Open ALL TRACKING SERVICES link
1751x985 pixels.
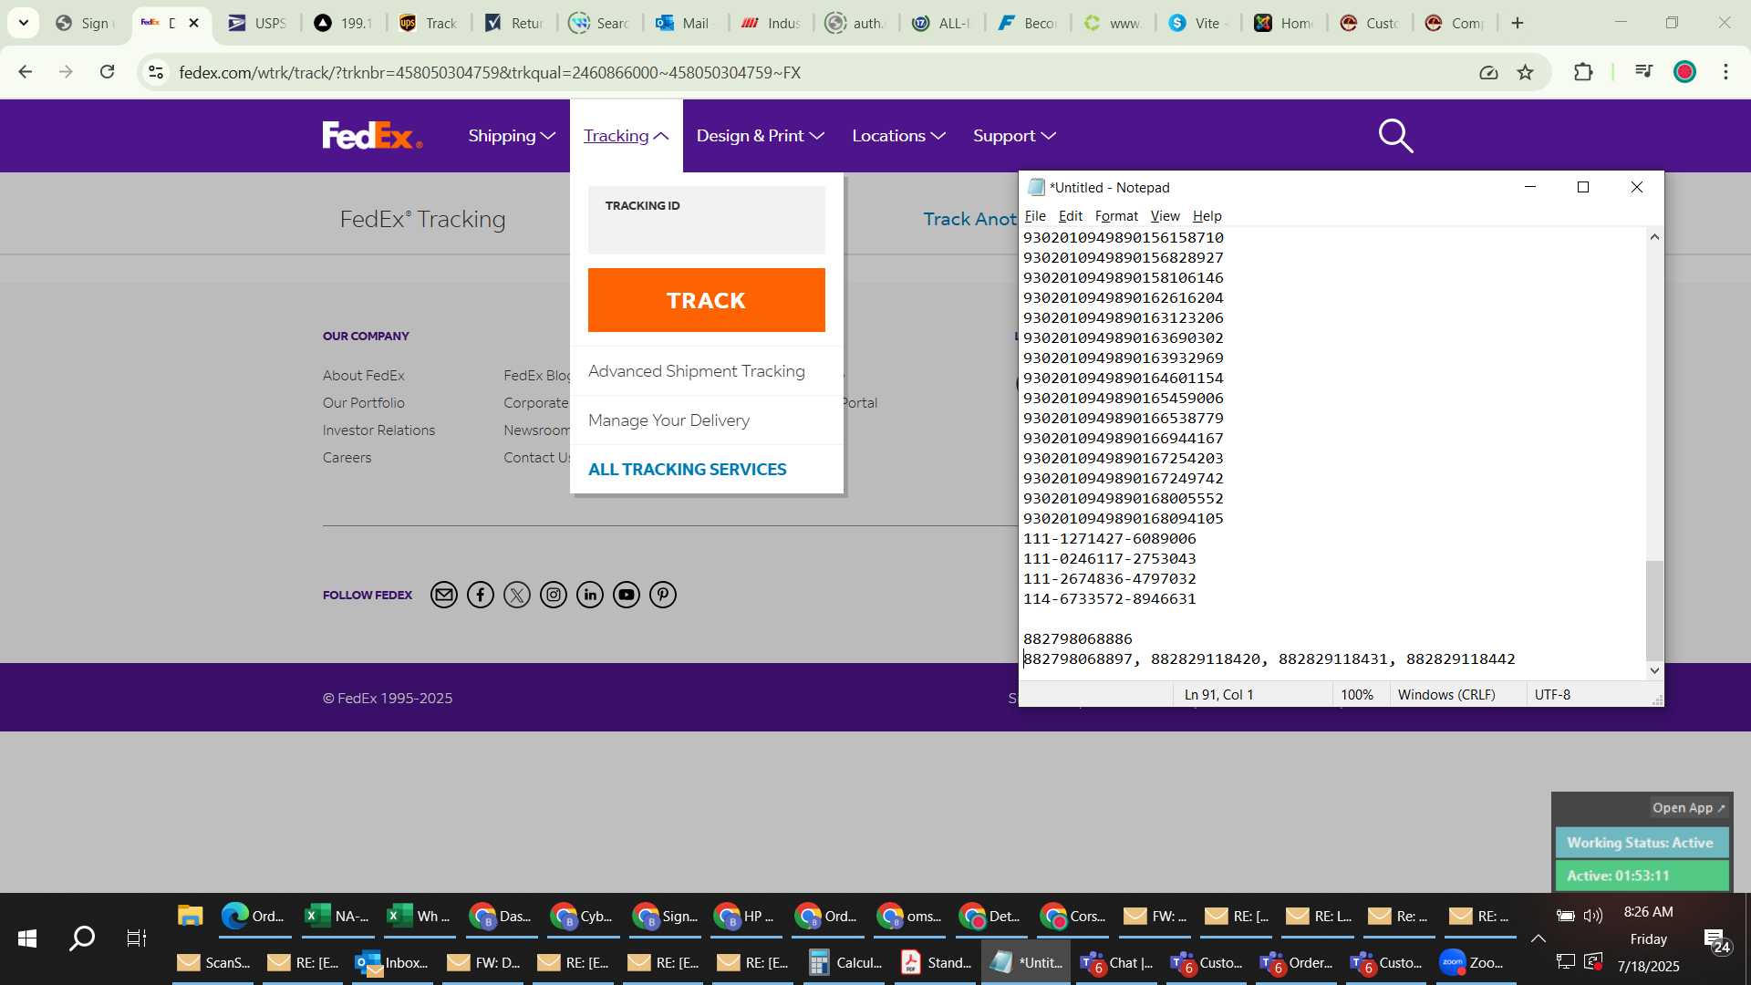point(687,470)
